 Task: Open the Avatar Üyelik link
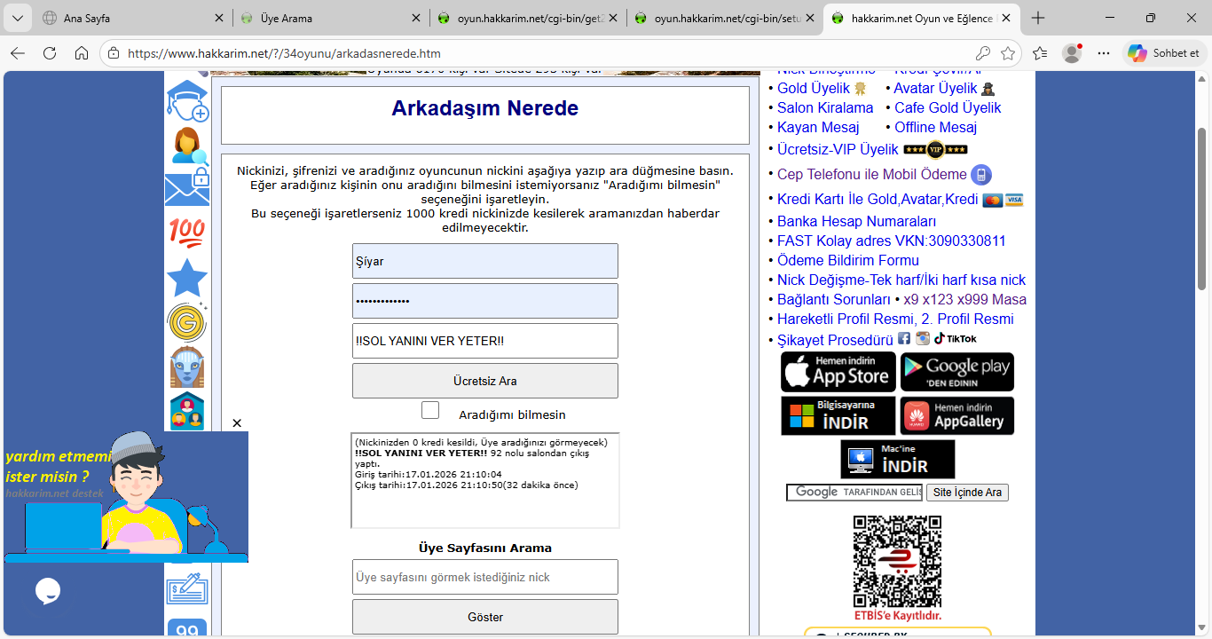point(935,89)
